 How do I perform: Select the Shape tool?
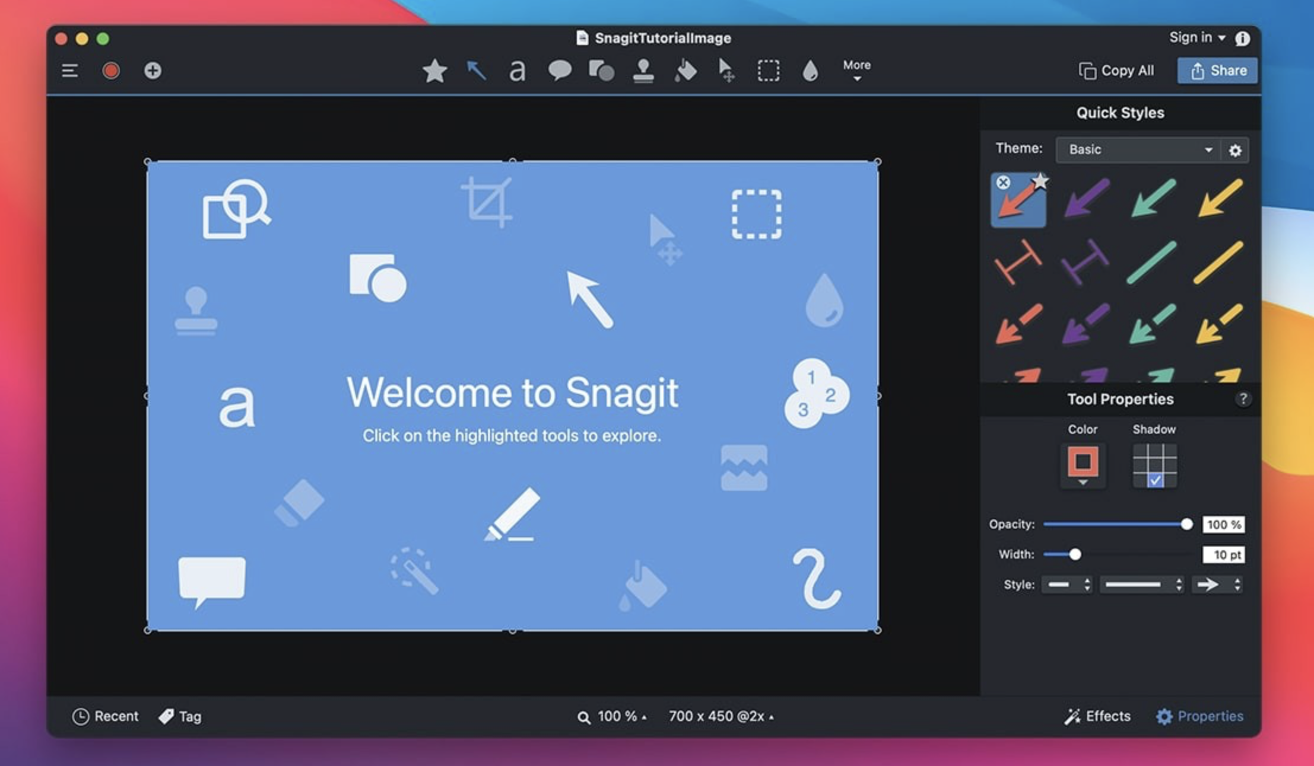point(601,70)
